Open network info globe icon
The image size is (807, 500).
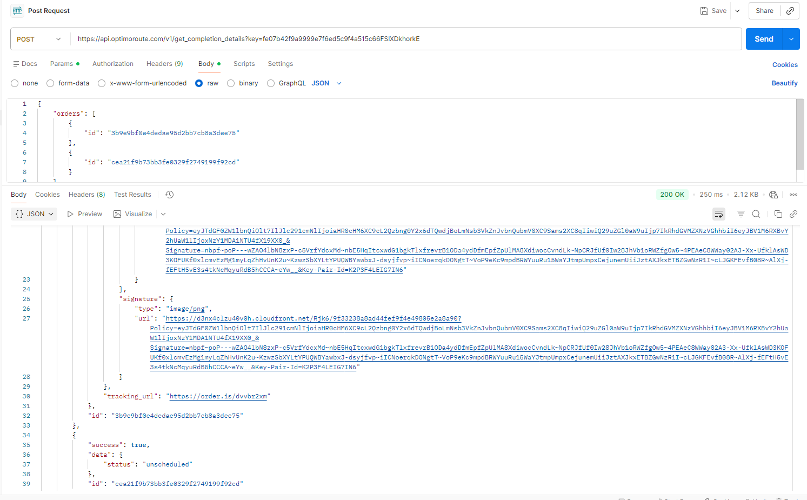(773, 195)
